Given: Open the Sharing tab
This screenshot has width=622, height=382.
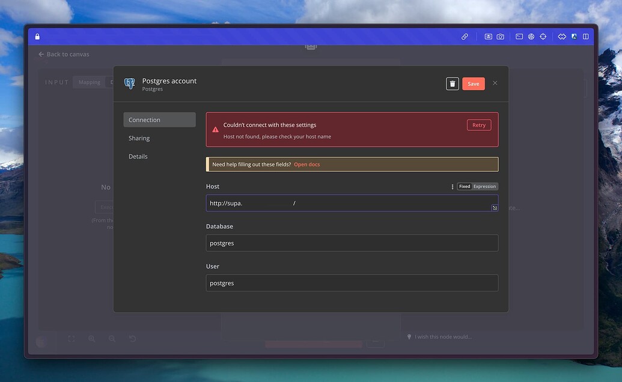Looking at the screenshot, I should pyautogui.click(x=139, y=138).
